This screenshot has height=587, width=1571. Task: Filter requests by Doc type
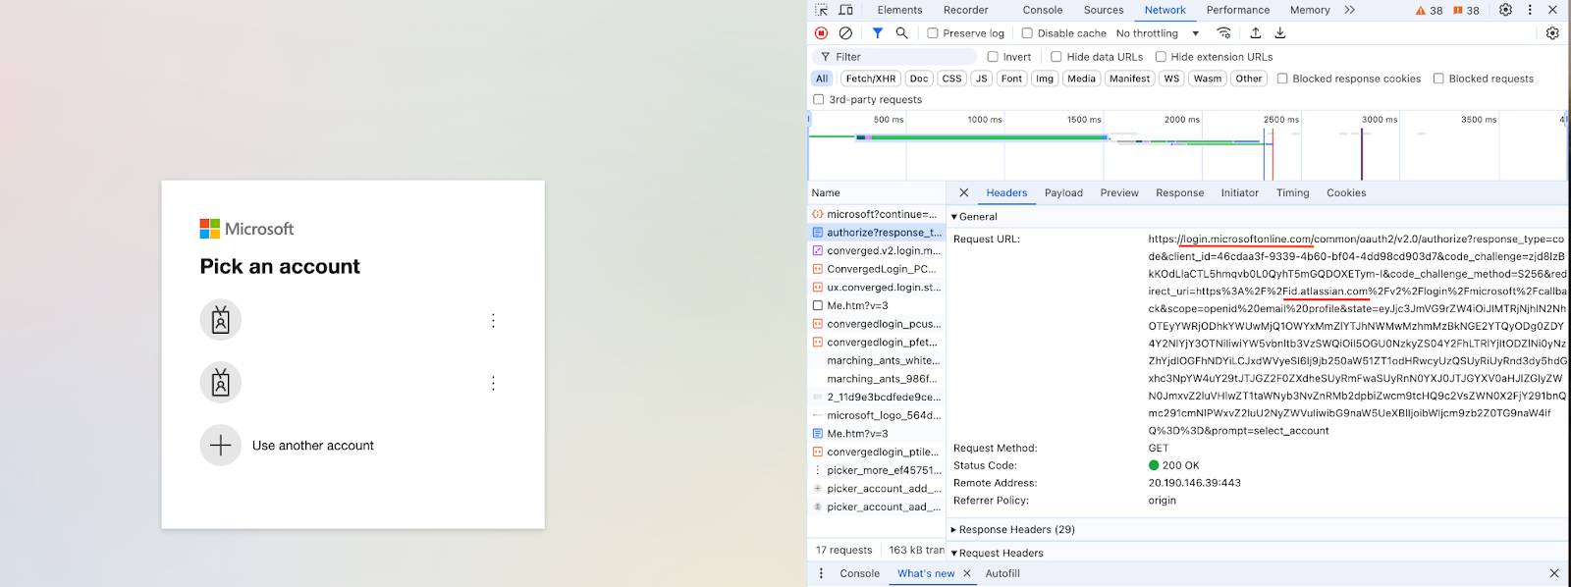click(x=919, y=79)
